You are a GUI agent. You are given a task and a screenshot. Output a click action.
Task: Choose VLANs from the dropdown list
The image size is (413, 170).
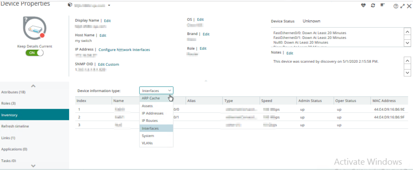(156, 143)
